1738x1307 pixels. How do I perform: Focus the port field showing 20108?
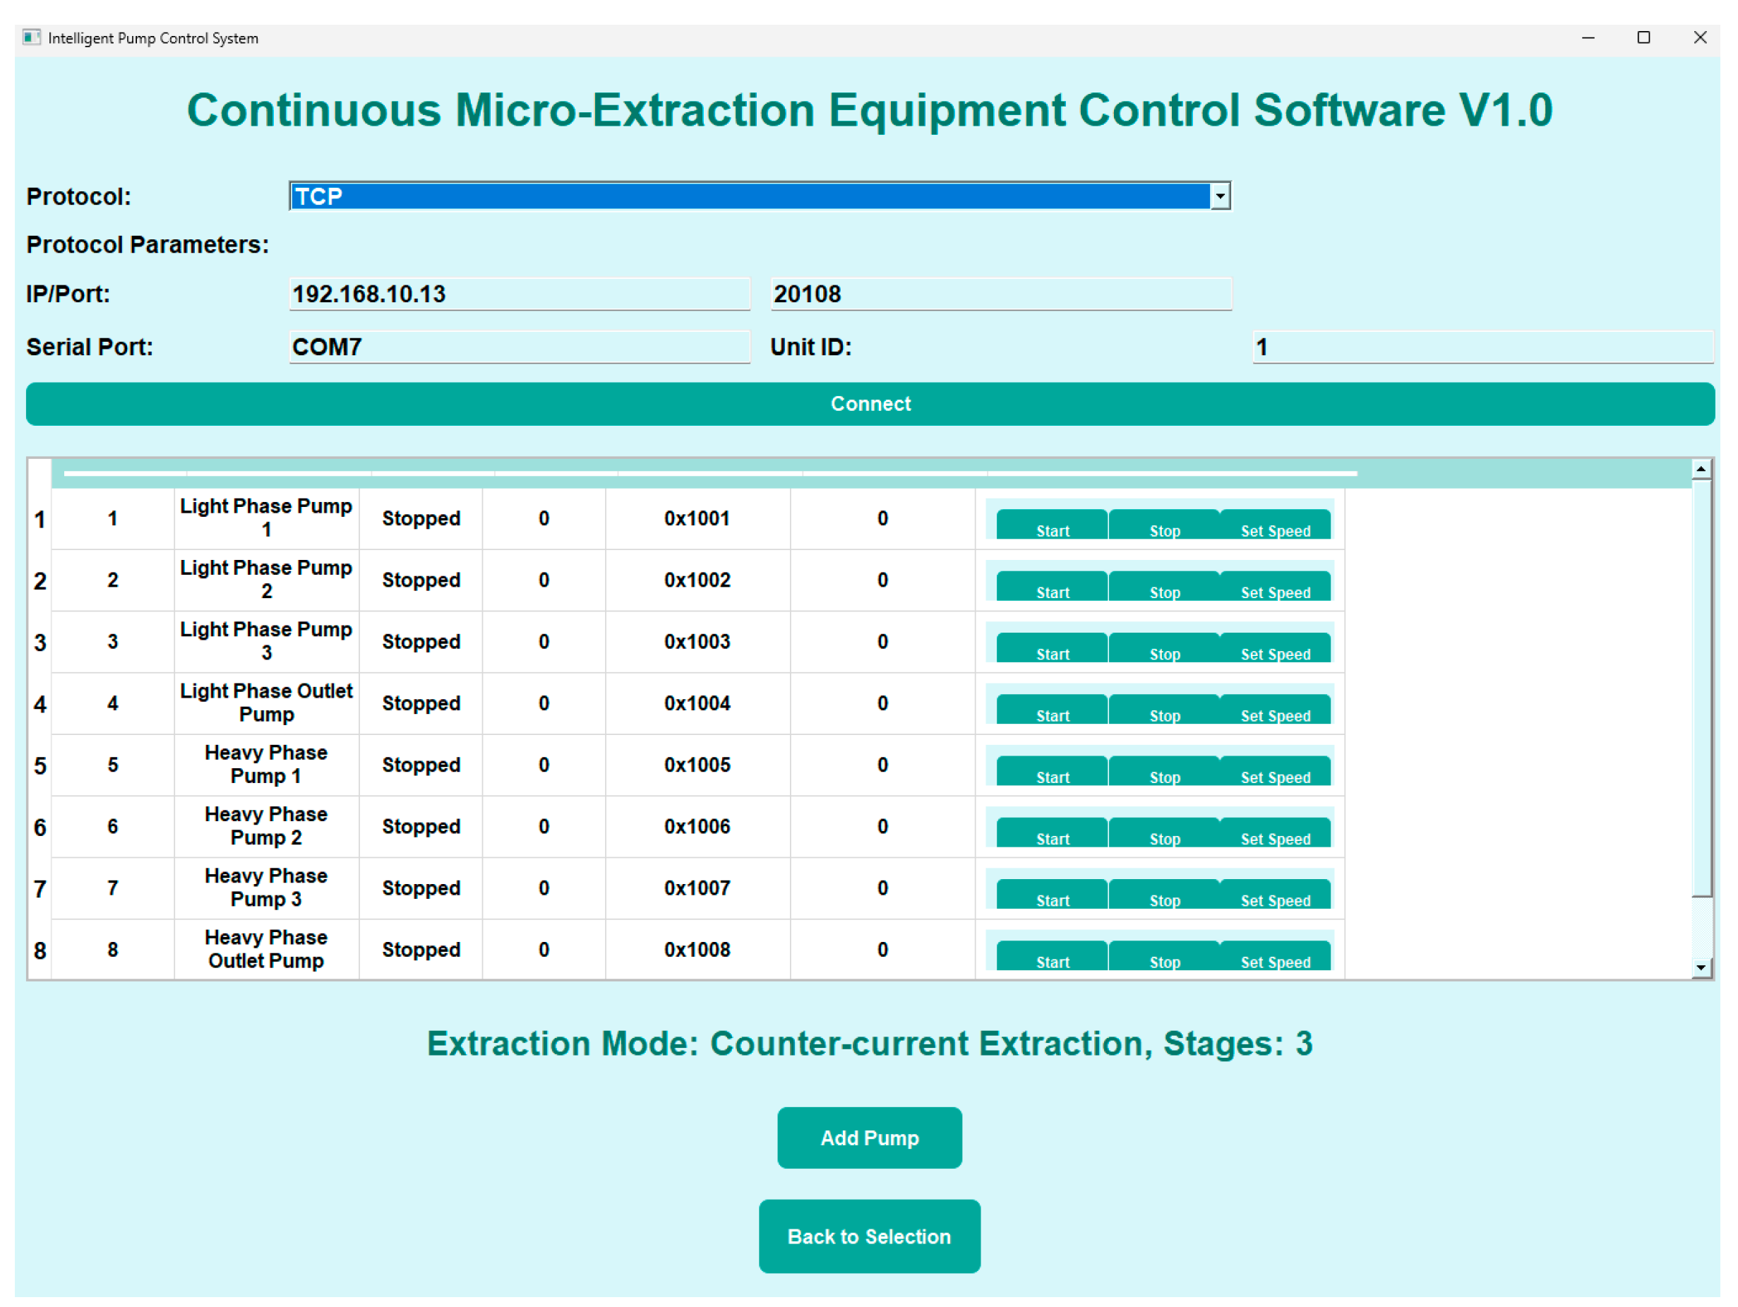point(1000,294)
